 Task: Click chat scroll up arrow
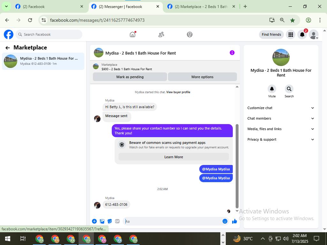237,87
